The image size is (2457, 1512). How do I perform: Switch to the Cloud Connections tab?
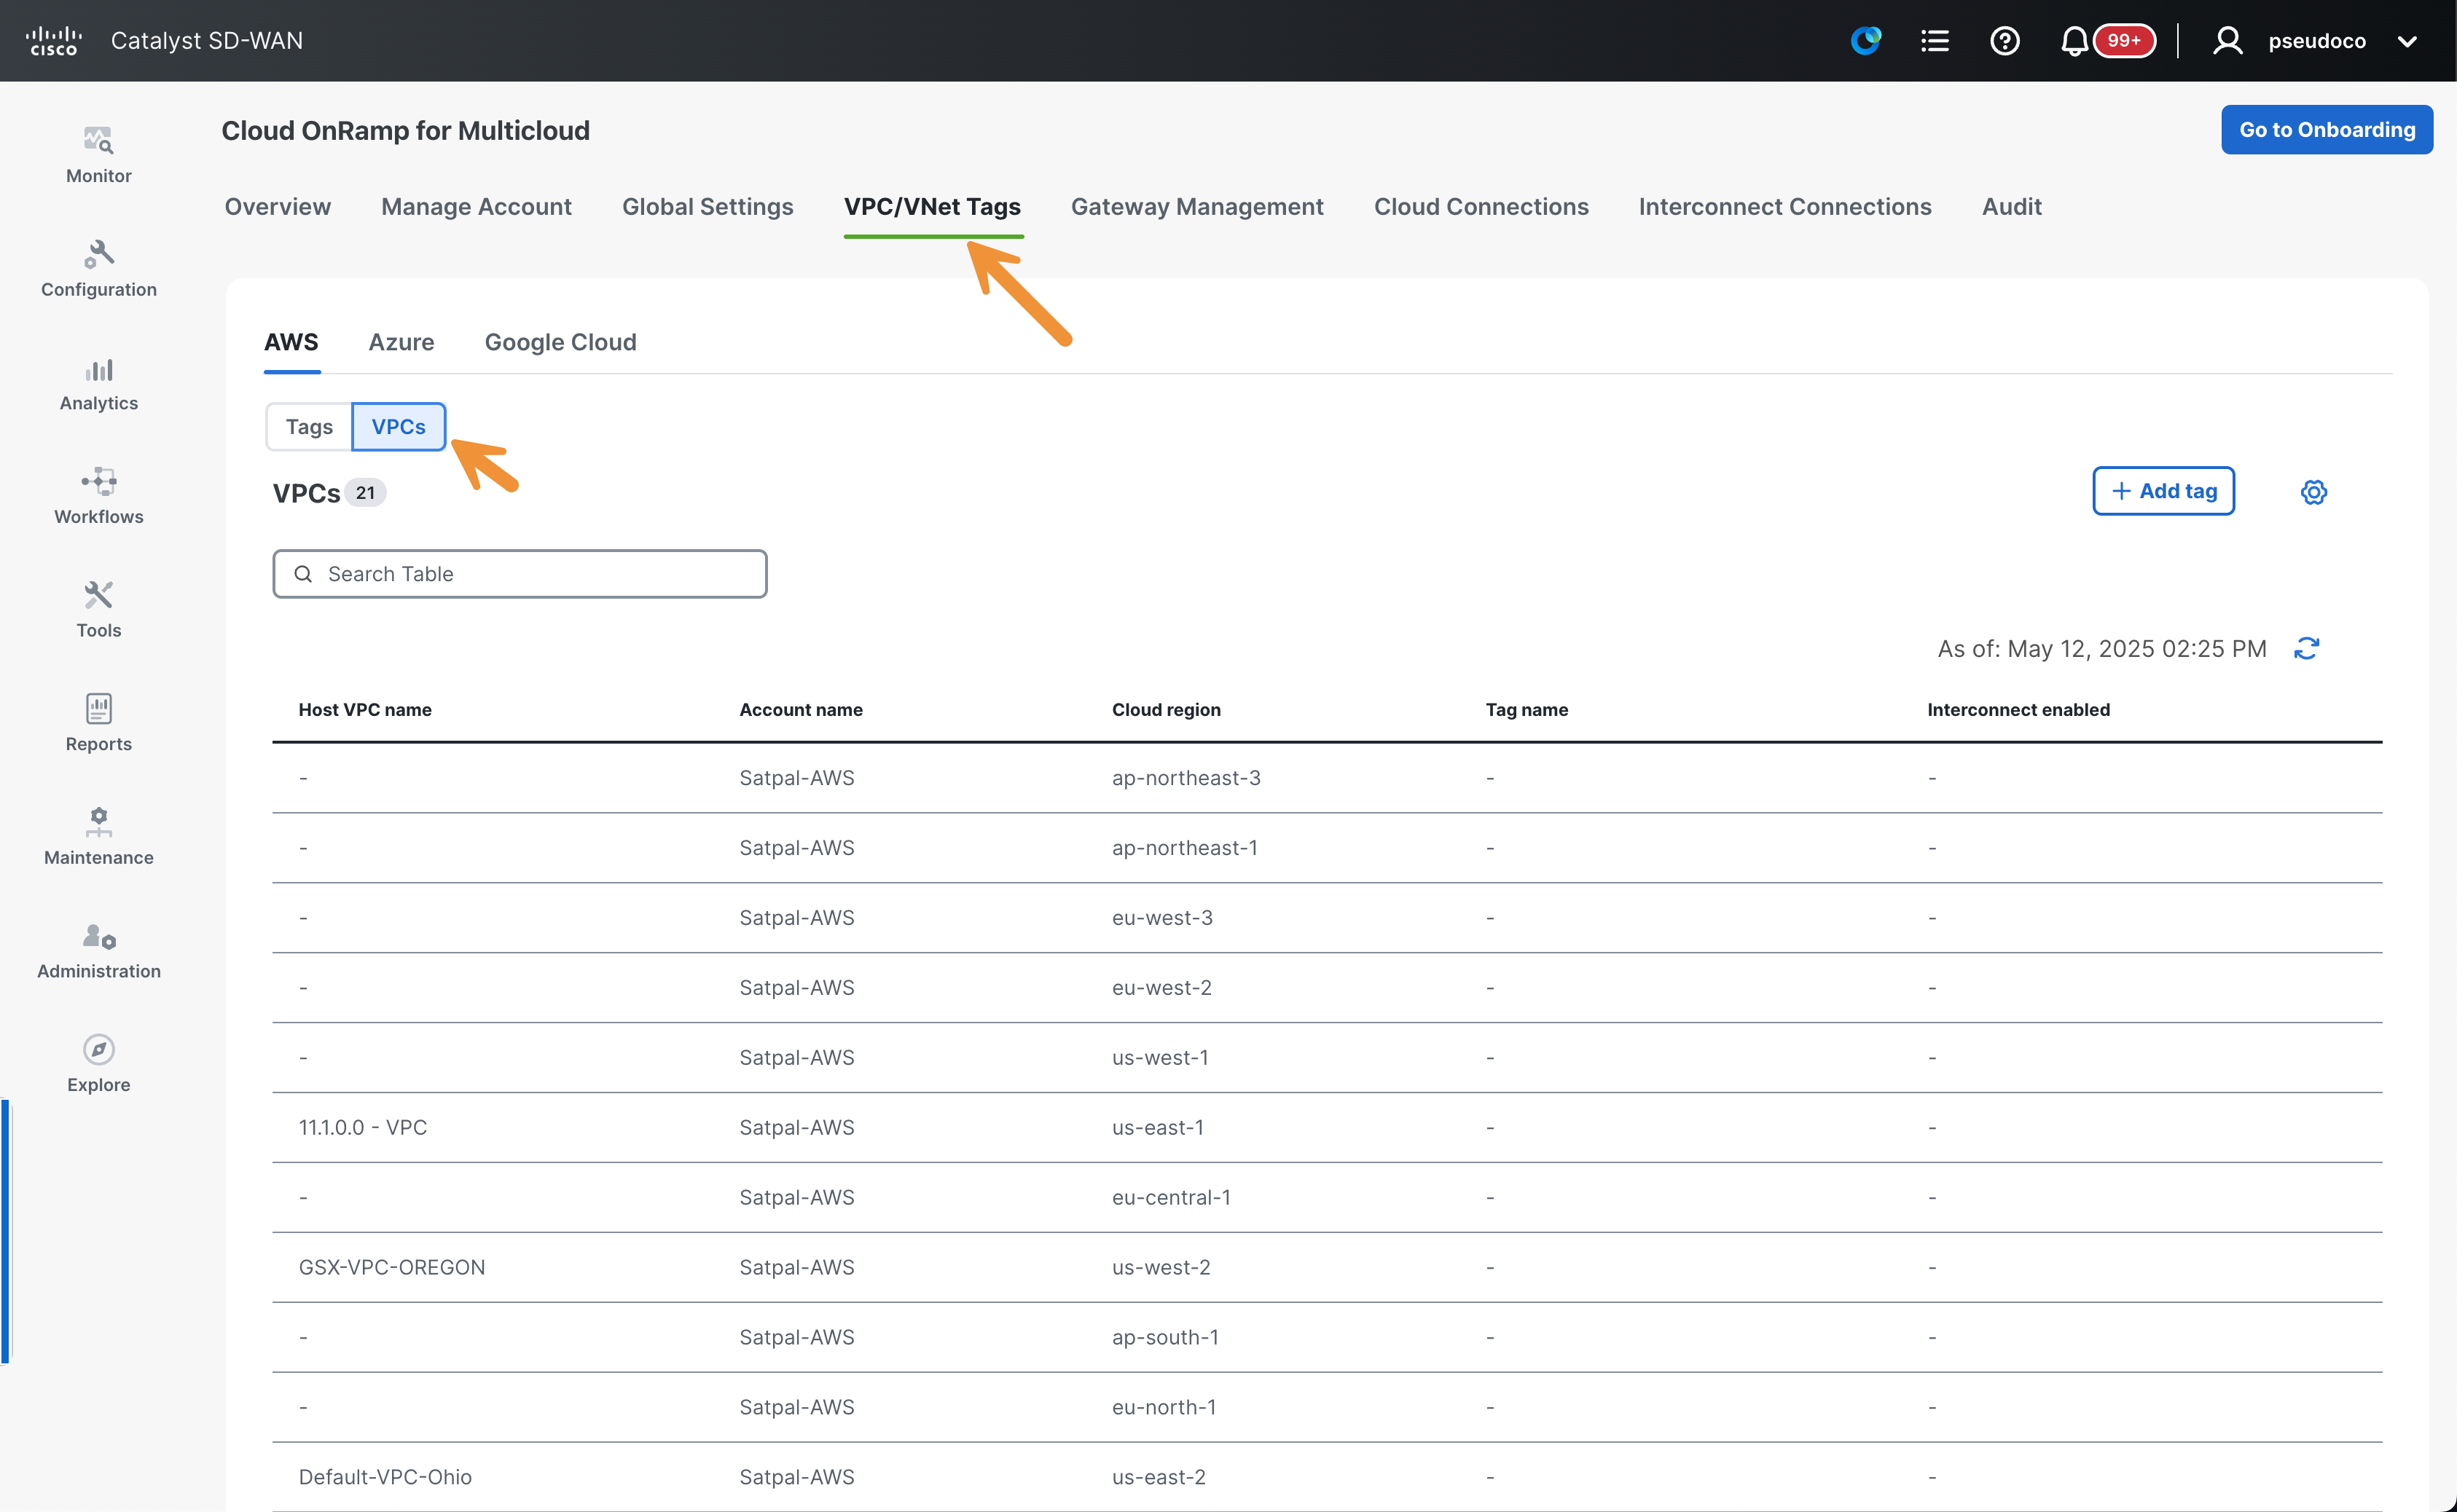pyautogui.click(x=1481, y=207)
